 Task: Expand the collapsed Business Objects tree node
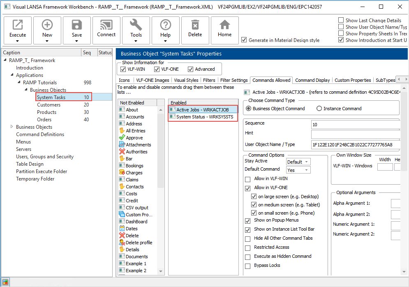tap(12, 127)
